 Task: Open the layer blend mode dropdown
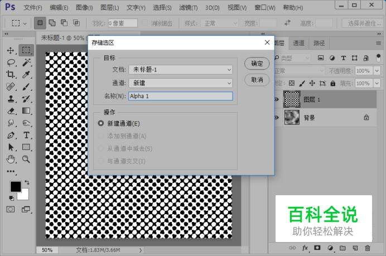[298, 71]
